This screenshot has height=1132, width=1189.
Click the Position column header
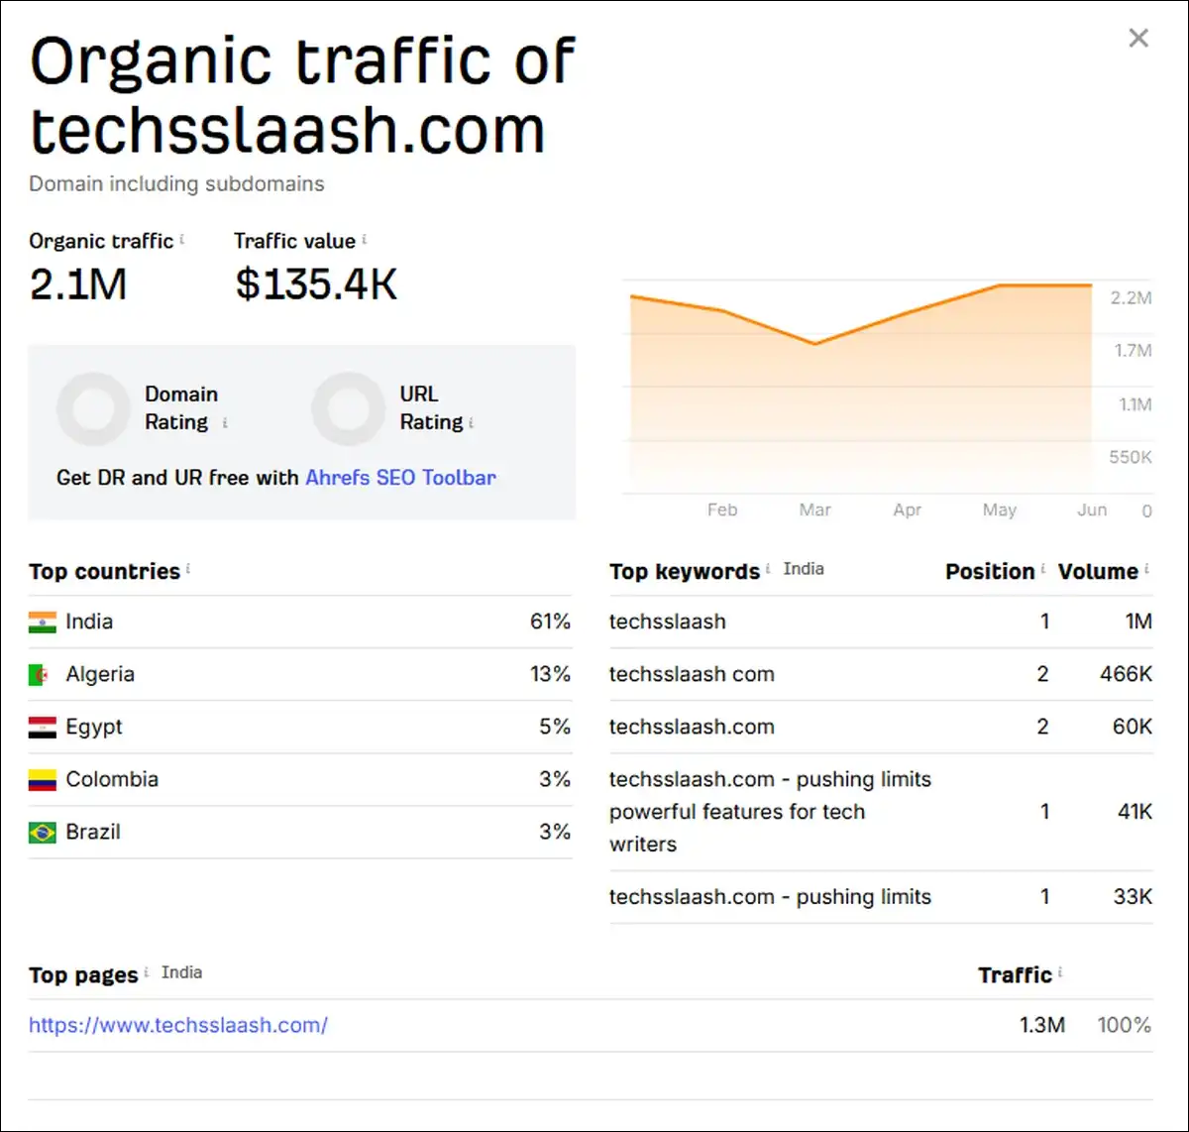tap(990, 572)
